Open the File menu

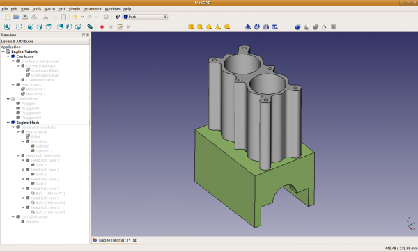(5, 9)
